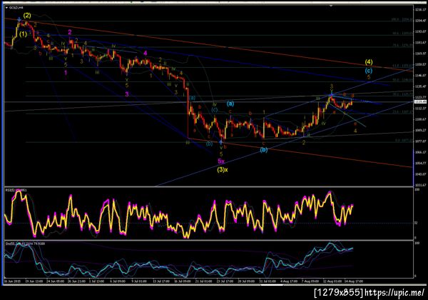Screen dimensions: 428x300
Task: Click the 1146.87 price axis label
Action: (420, 76)
